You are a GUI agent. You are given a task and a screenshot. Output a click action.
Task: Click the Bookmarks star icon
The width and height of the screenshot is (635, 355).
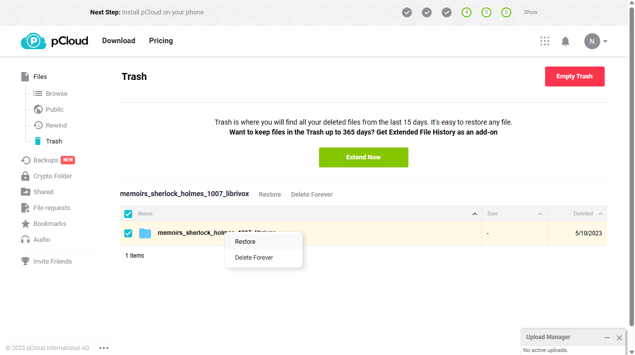pos(25,223)
